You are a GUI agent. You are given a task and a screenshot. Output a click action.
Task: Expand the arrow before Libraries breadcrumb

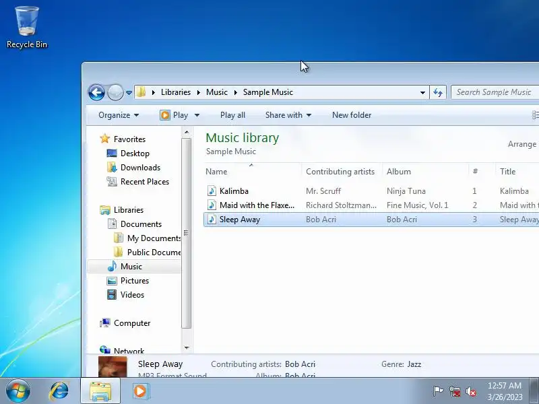click(x=154, y=92)
